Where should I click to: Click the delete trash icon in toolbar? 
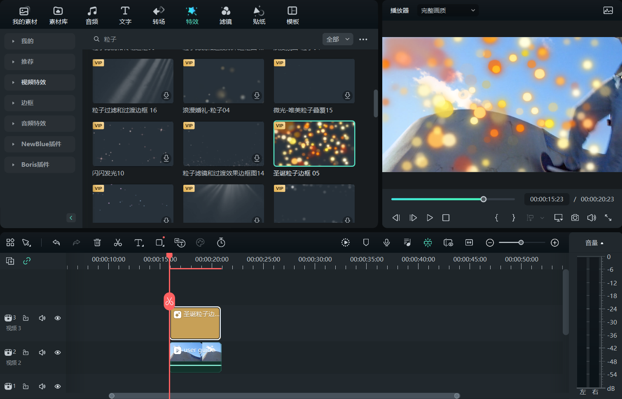click(97, 243)
